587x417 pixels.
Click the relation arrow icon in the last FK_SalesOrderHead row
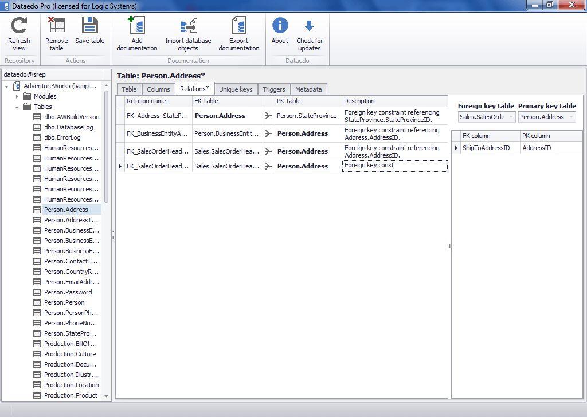(268, 166)
